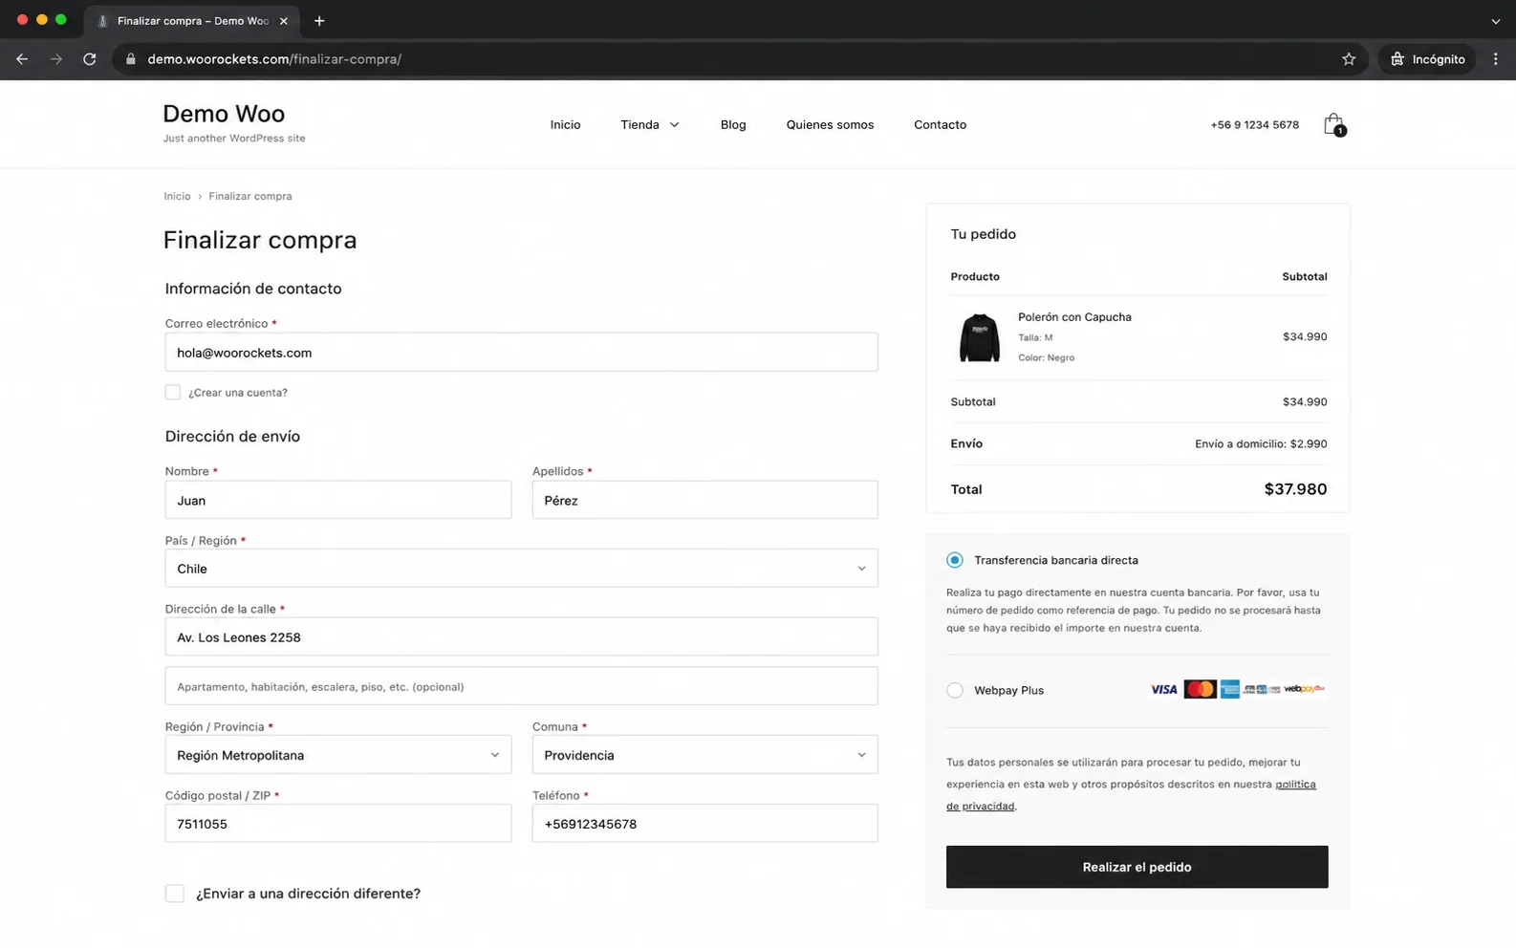
Task: Click the Código postal / ZIP field
Action: (x=338, y=824)
